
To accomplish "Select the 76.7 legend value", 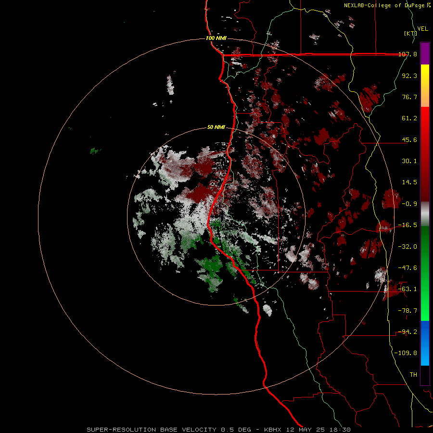I will pos(409,97).
